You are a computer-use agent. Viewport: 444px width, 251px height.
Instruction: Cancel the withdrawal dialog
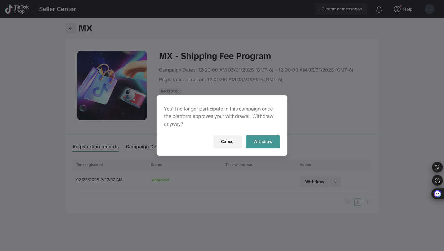coord(228,141)
